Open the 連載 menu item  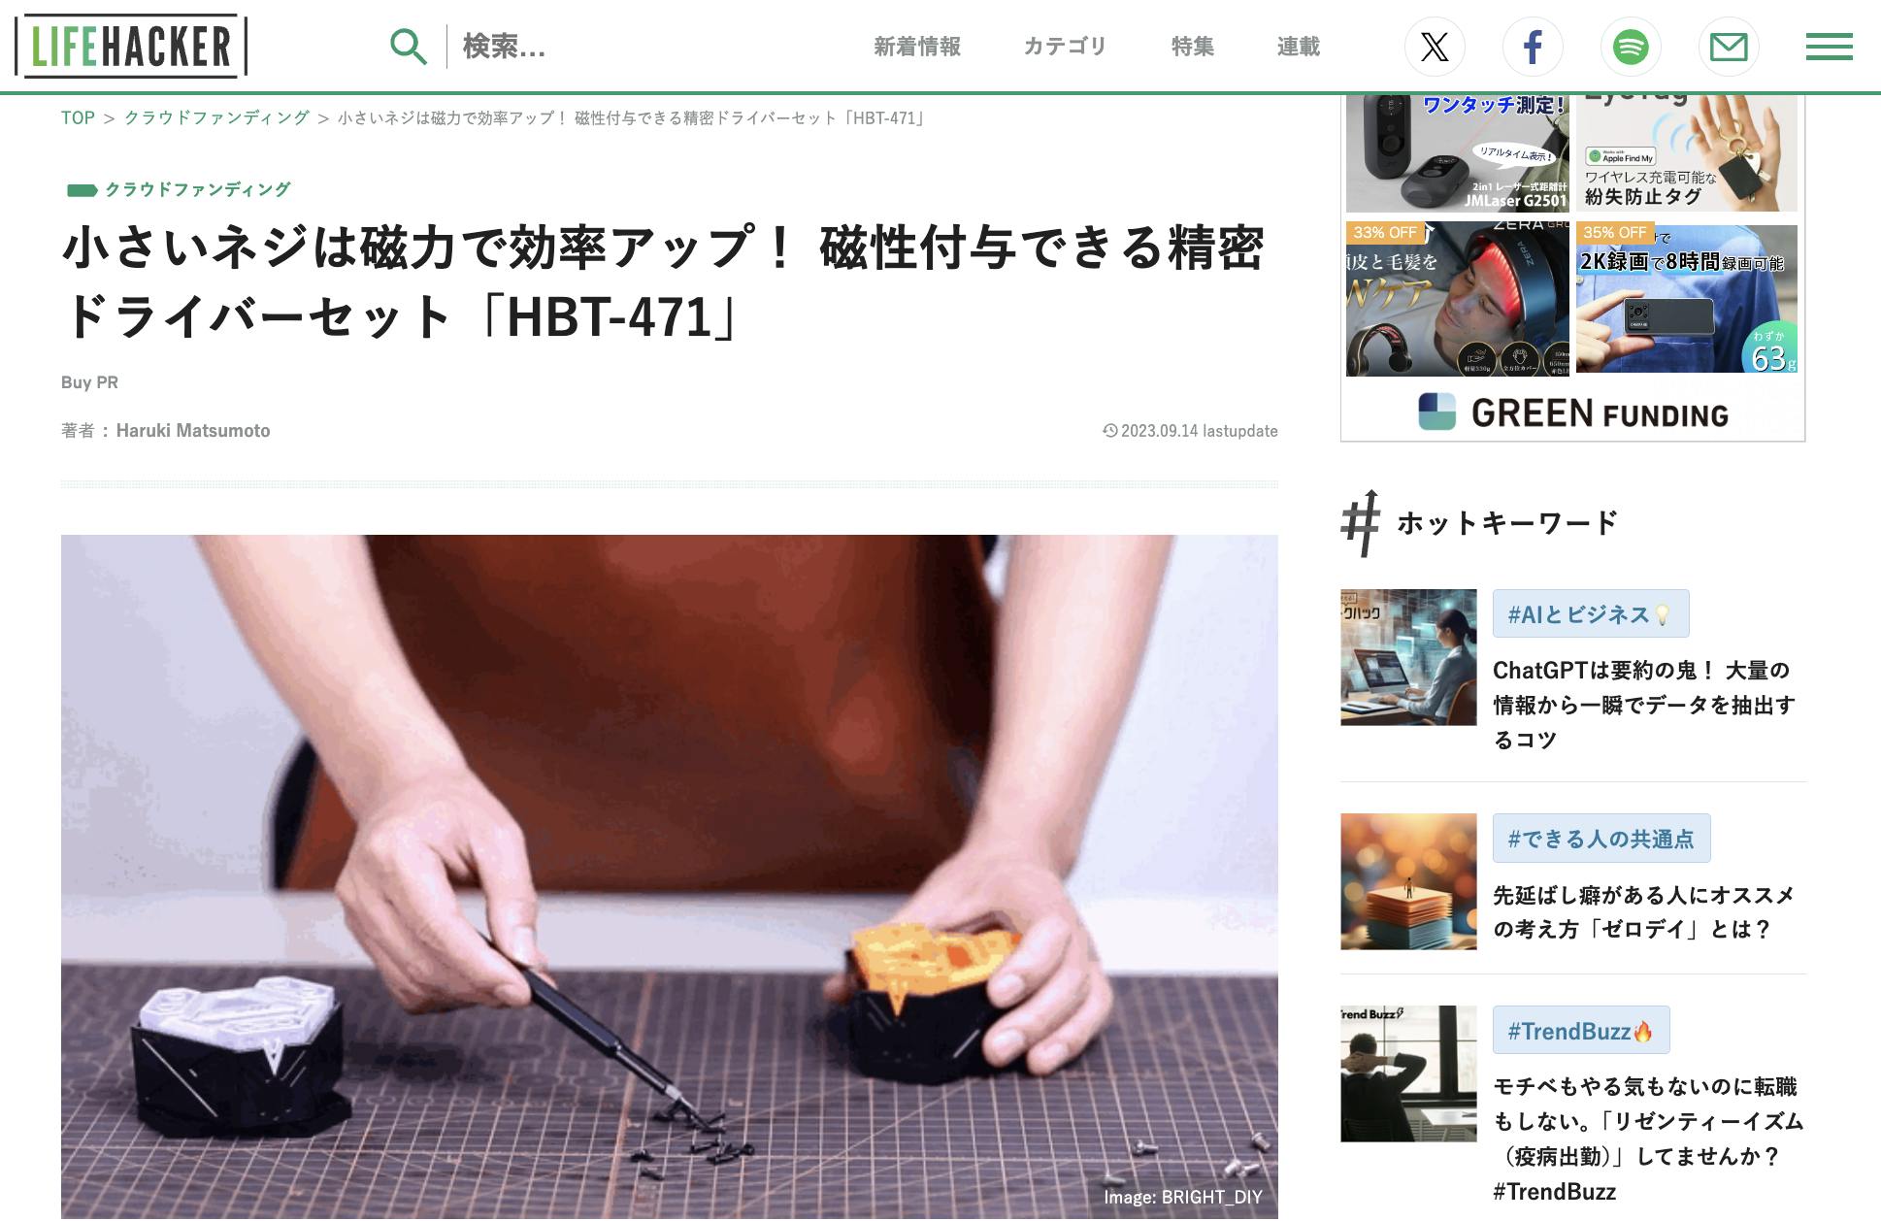(1298, 47)
